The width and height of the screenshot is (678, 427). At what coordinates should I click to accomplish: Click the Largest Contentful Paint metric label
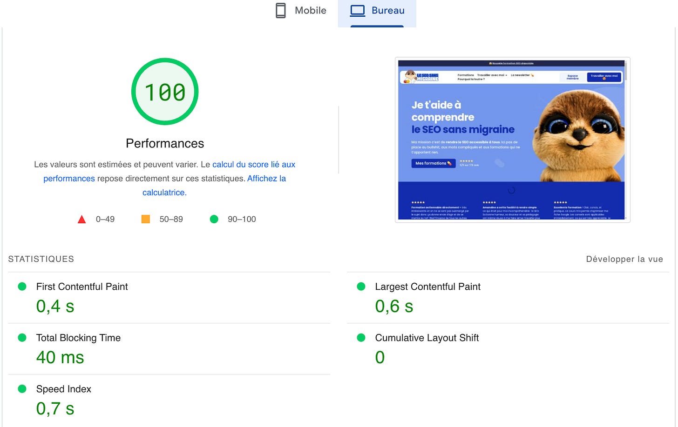(427, 287)
